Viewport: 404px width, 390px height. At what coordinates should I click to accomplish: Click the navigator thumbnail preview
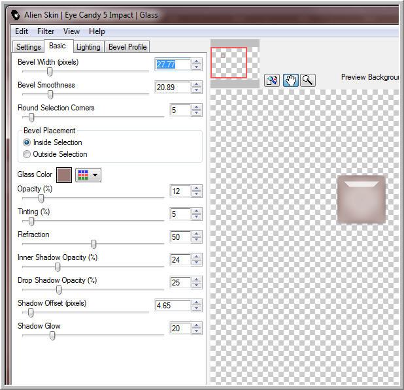[235, 63]
